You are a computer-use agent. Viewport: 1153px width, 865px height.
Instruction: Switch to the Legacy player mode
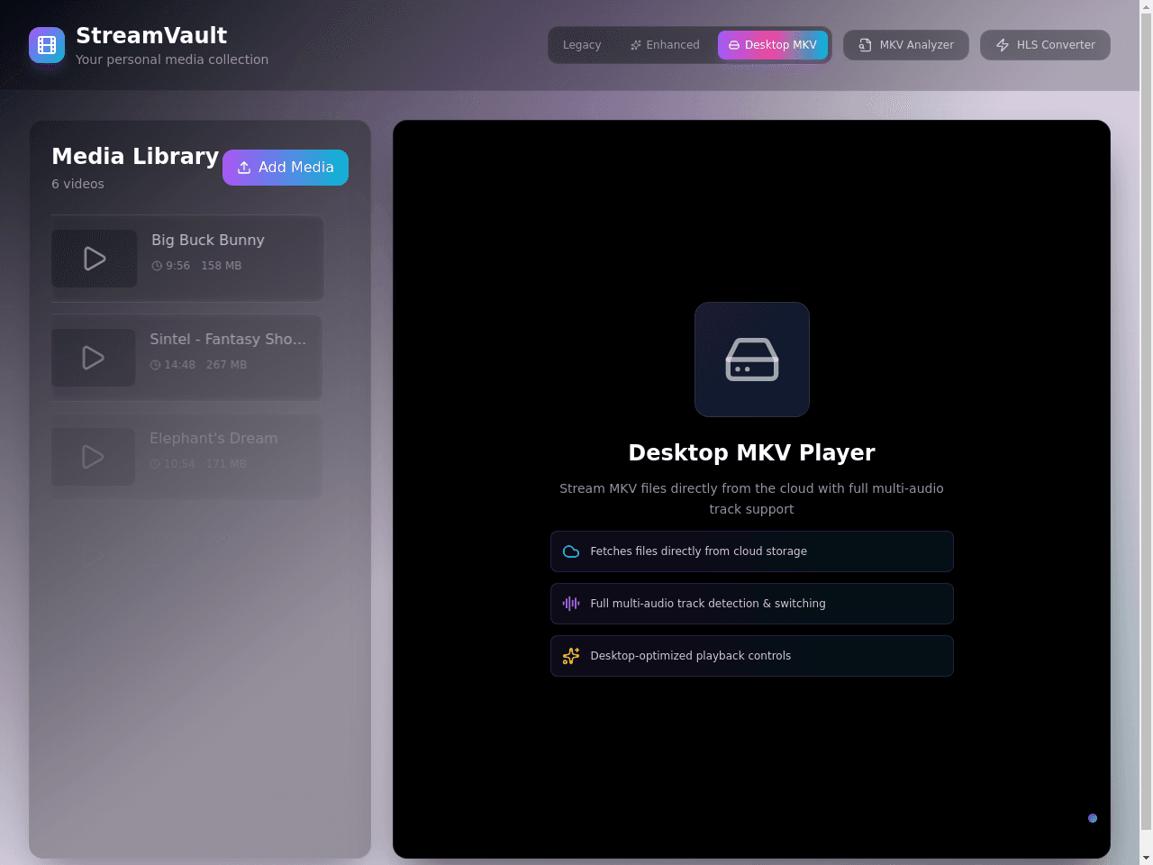(x=582, y=45)
